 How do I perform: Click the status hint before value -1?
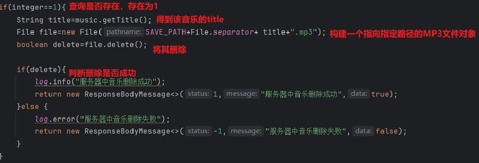tap(198, 131)
